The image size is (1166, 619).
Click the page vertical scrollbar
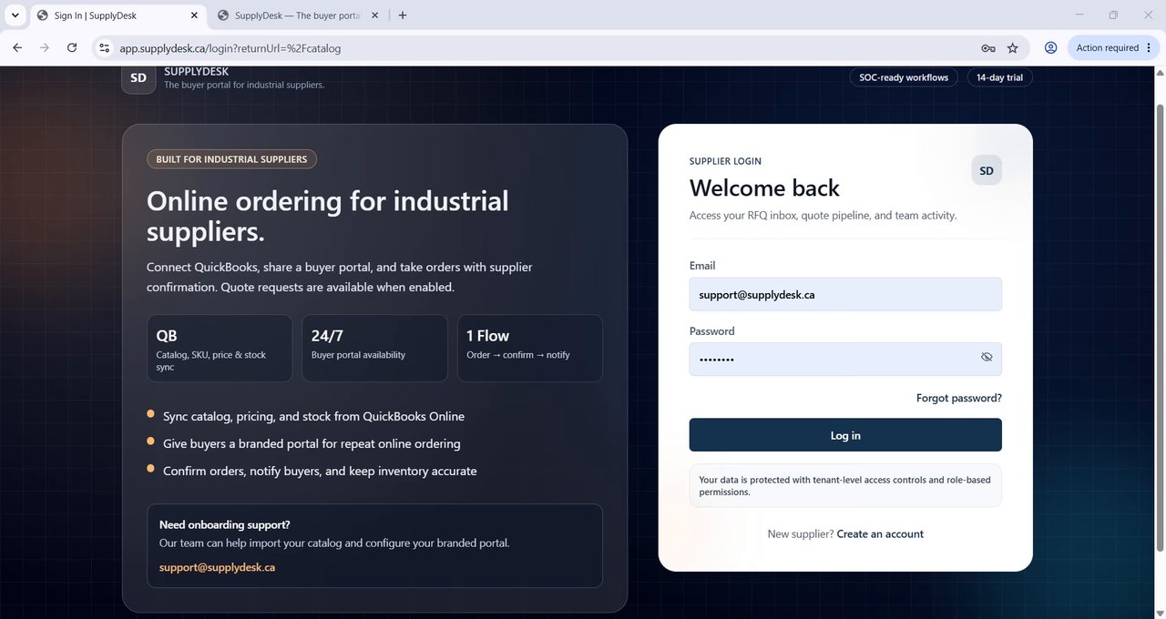pos(1160,326)
